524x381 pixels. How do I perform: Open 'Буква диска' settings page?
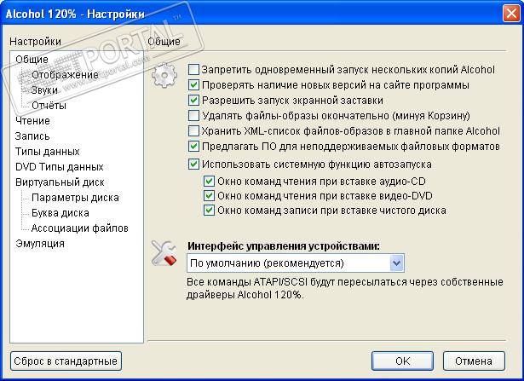[x=60, y=213]
